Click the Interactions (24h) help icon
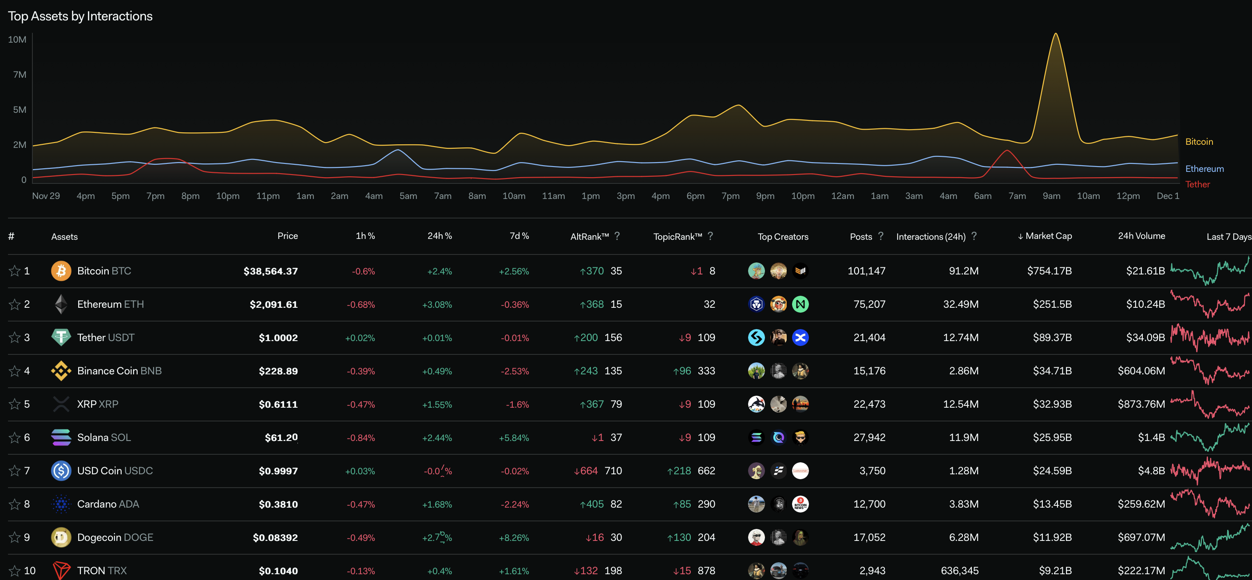The width and height of the screenshot is (1252, 580). click(x=974, y=236)
